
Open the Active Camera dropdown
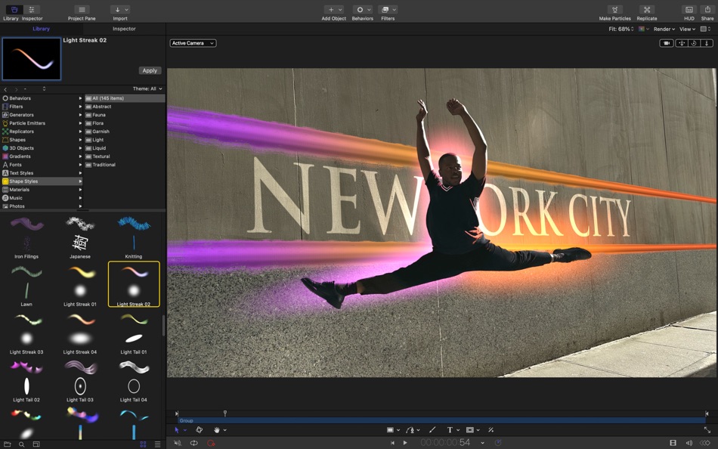click(192, 43)
